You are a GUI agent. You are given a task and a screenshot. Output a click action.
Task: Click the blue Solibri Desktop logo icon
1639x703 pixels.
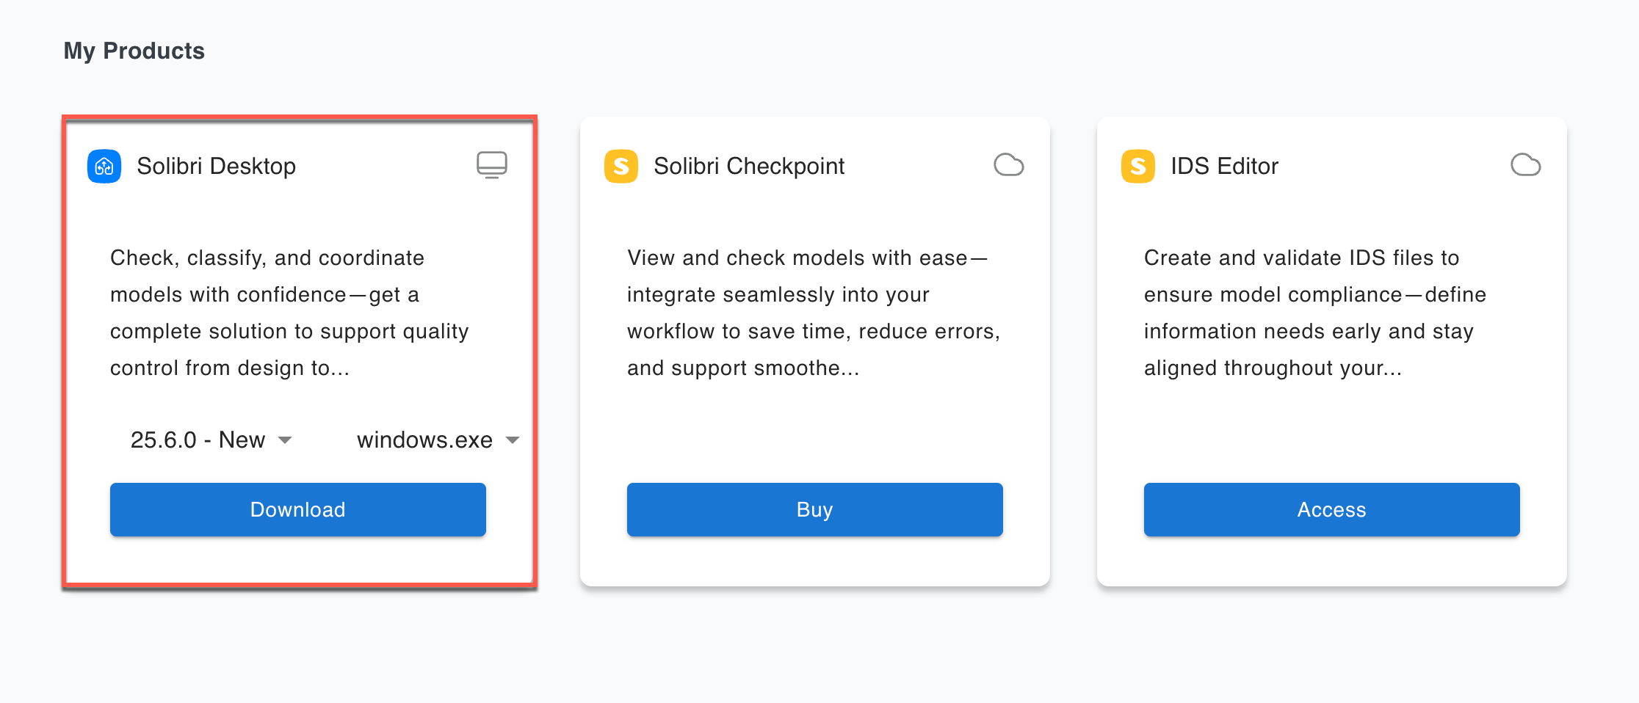click(x=104, y=167)
